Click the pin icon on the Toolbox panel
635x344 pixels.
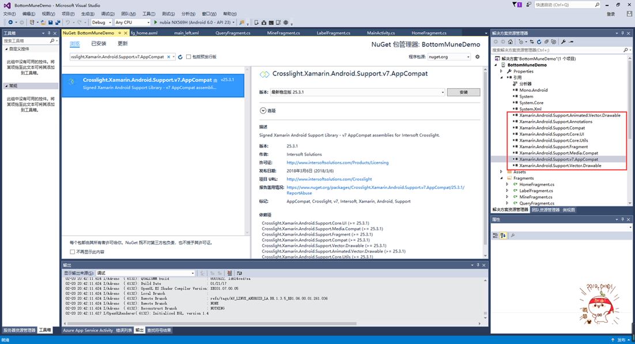click(49, 33)
